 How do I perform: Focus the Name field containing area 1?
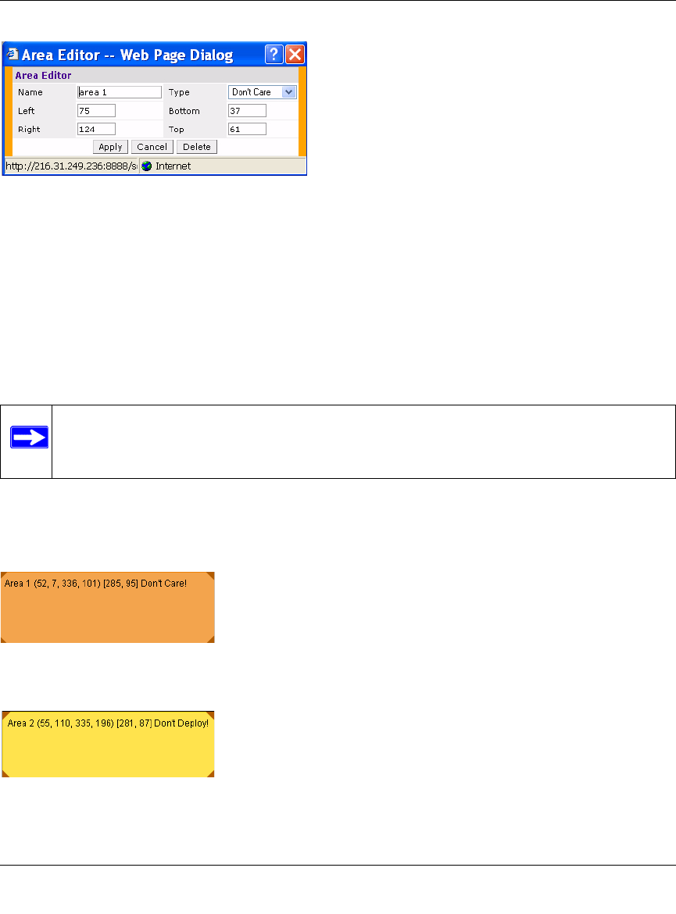tap(120, 92)
